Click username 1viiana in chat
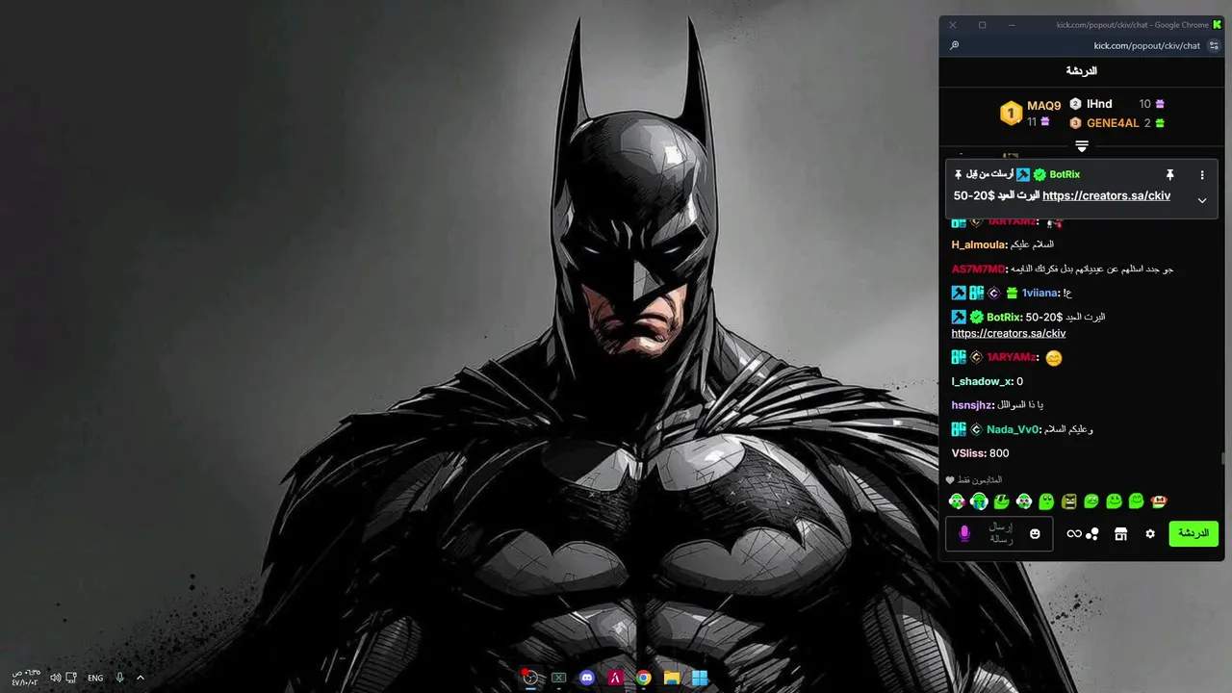1232x693 pixels. click(x=1041, y=293)
